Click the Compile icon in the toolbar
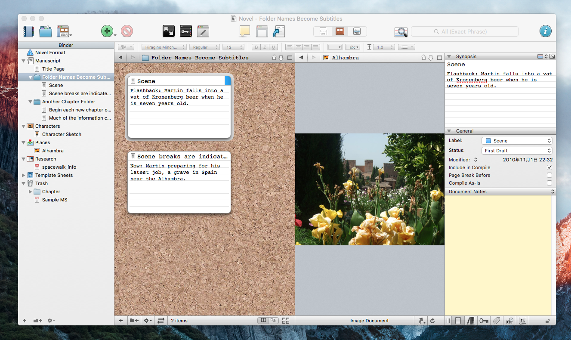Viewport: 571px width, 340px height. coord(279,31)
